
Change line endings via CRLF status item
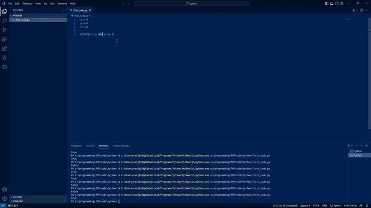click(x=325, y=206)
